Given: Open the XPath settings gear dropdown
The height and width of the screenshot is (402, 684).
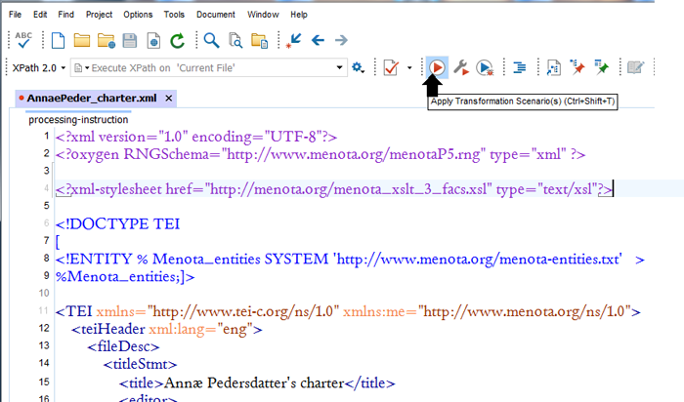Looking at the screenshot, I should 359,67.
